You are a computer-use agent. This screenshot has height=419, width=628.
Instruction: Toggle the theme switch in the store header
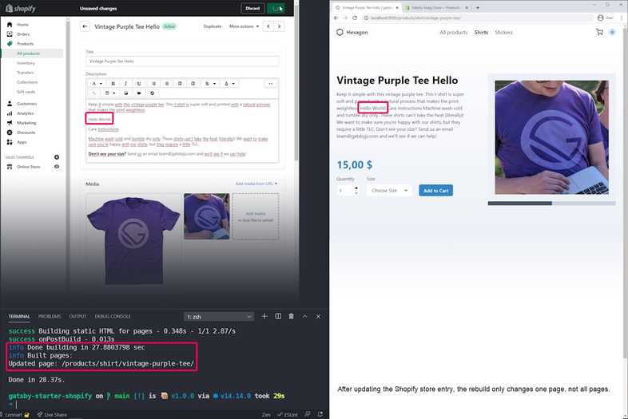click(613, 33)
